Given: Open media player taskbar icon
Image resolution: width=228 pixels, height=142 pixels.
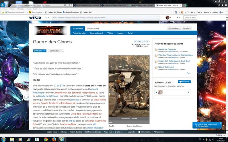Looking at the screenshot, I should (20, 140).
